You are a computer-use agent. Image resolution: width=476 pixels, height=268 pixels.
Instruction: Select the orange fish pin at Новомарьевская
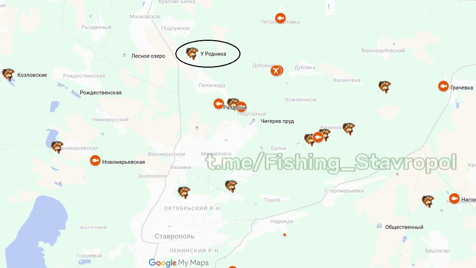(x=95, y=161)
